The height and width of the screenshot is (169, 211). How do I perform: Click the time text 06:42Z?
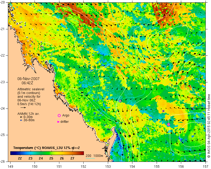coord(27,83)
